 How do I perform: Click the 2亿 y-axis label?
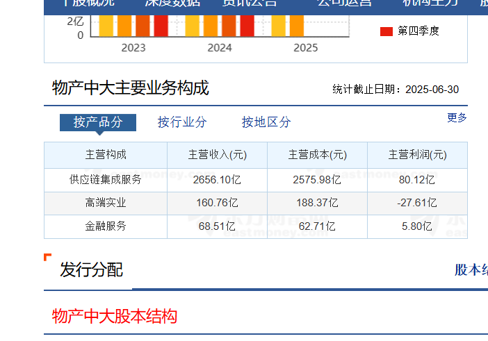tap(75, 22)
